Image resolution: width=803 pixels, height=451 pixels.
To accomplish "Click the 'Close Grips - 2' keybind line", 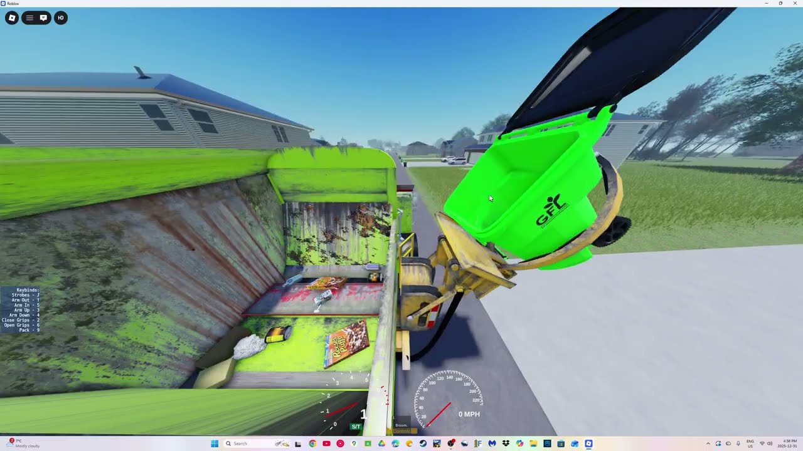I will click(x=21, y=320).
